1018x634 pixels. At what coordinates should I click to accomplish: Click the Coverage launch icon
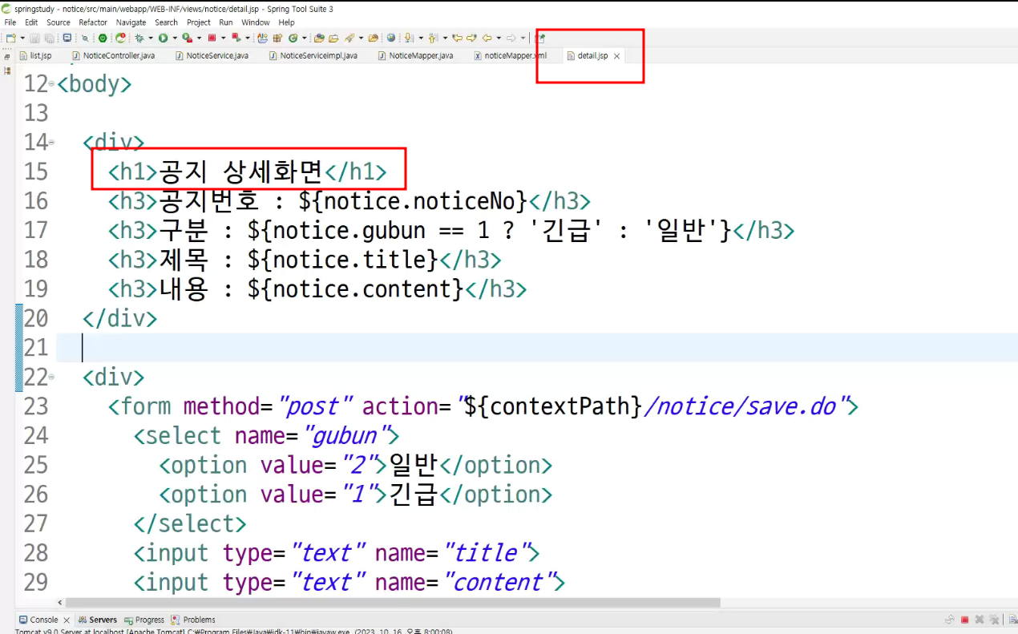pos(187,38)
